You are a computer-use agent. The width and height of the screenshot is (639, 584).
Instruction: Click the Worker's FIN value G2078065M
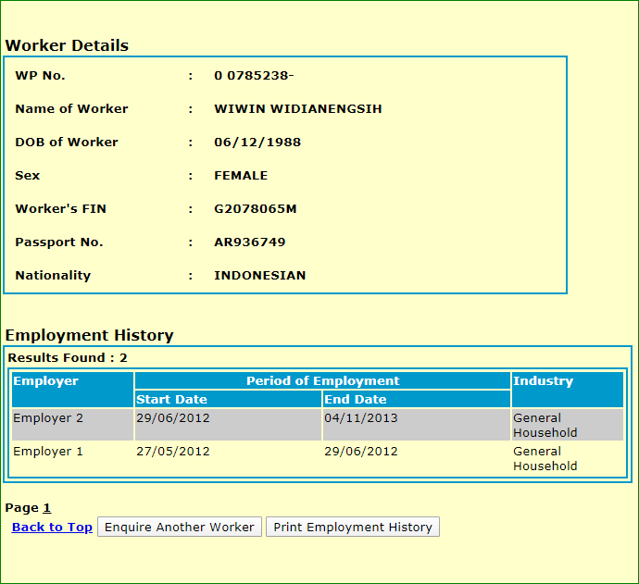[256, 209]
